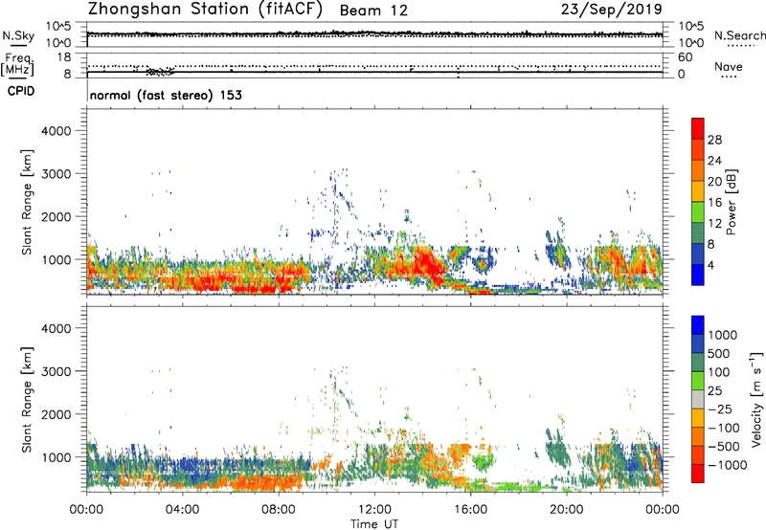Click the 'Time UT' axis label
Viewport: 766px width, 530px height.
tap(374, 523)
